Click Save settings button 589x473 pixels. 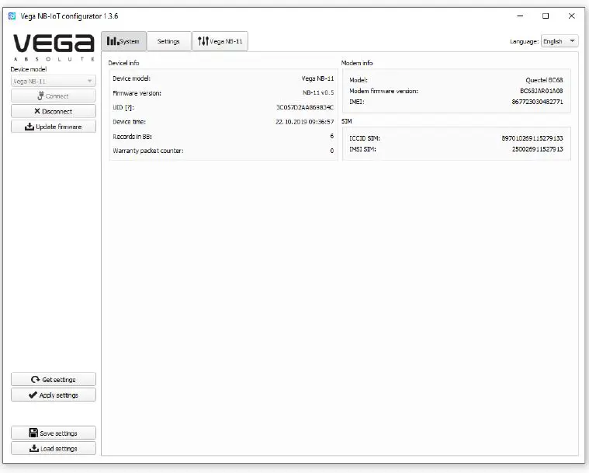click(x=53, y=433)
